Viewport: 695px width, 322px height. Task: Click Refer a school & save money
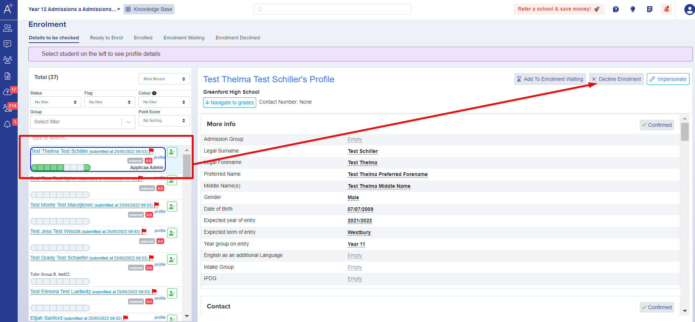tap(559, 9)
